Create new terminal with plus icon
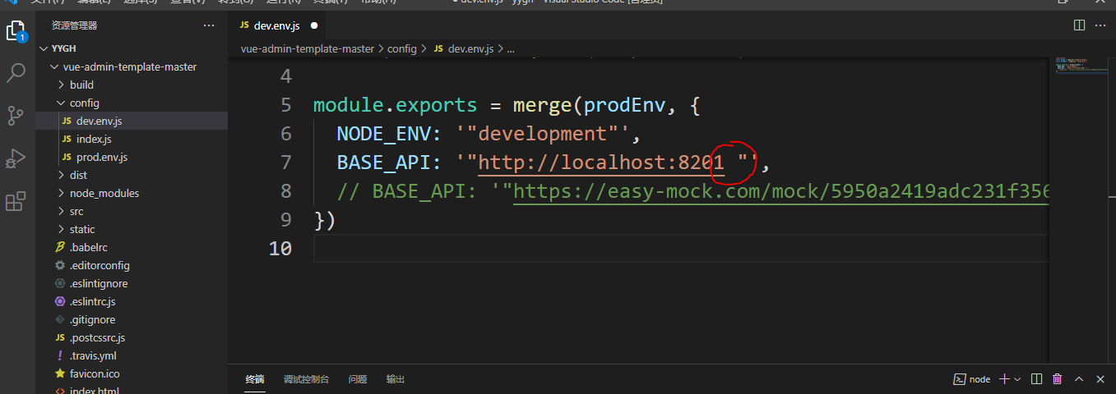Screen dimensions: 1116x394 click(1004, 379)
